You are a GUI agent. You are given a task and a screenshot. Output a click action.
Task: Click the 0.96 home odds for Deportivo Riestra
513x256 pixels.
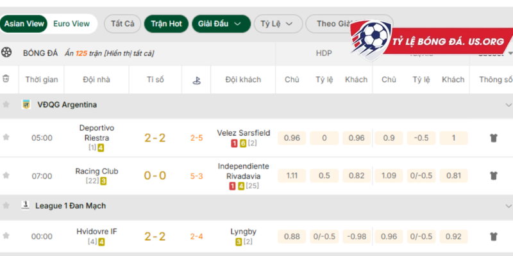click(292, 138)
